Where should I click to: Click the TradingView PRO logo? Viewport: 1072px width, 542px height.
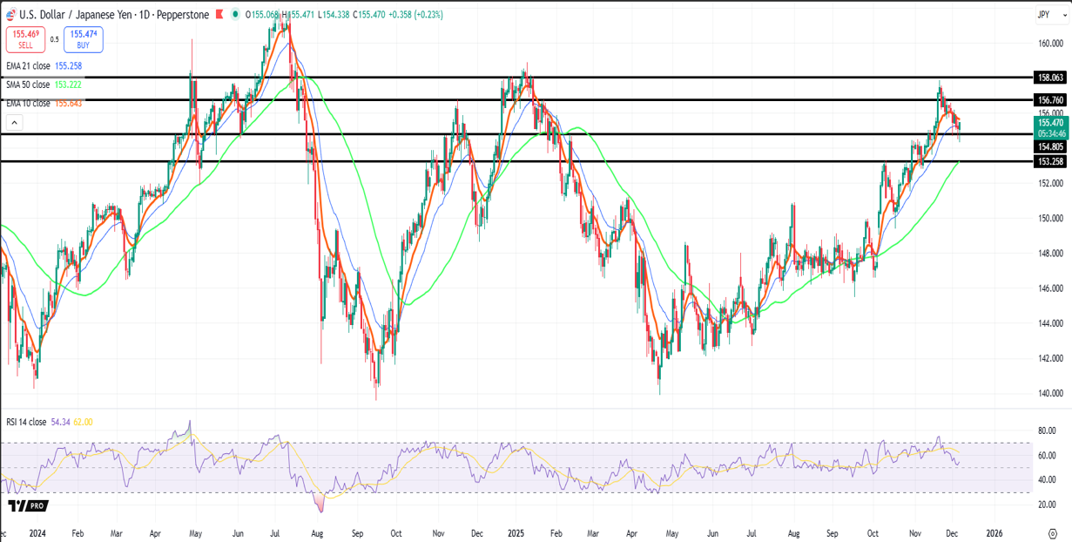pyautogui.click(x=28, y=505)
